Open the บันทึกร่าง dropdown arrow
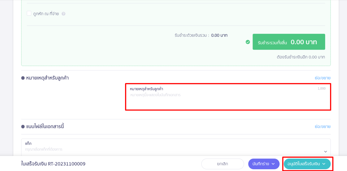Screen dimensions: 347x171 (273, 164)
